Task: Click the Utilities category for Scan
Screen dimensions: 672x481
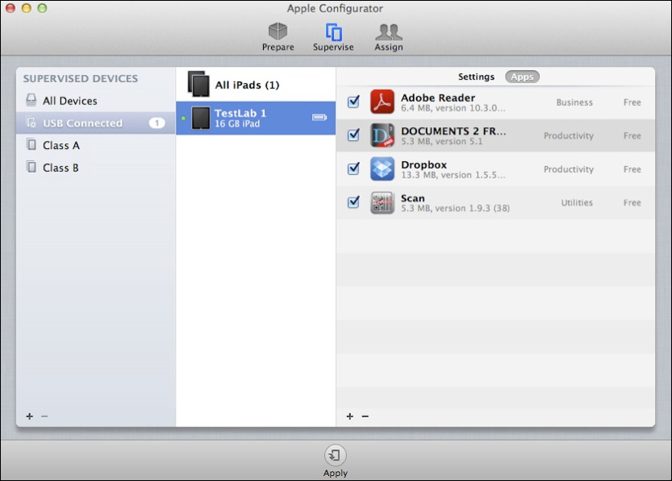Action: (577, 203)
